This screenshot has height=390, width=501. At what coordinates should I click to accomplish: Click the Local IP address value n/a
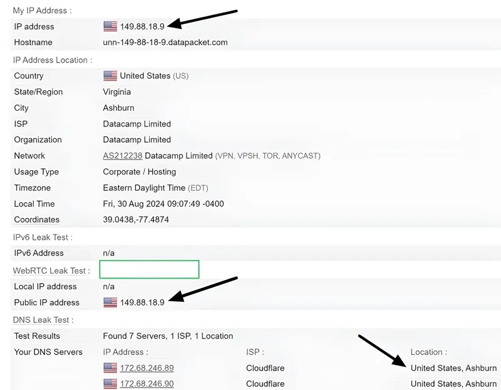(108, 287)
